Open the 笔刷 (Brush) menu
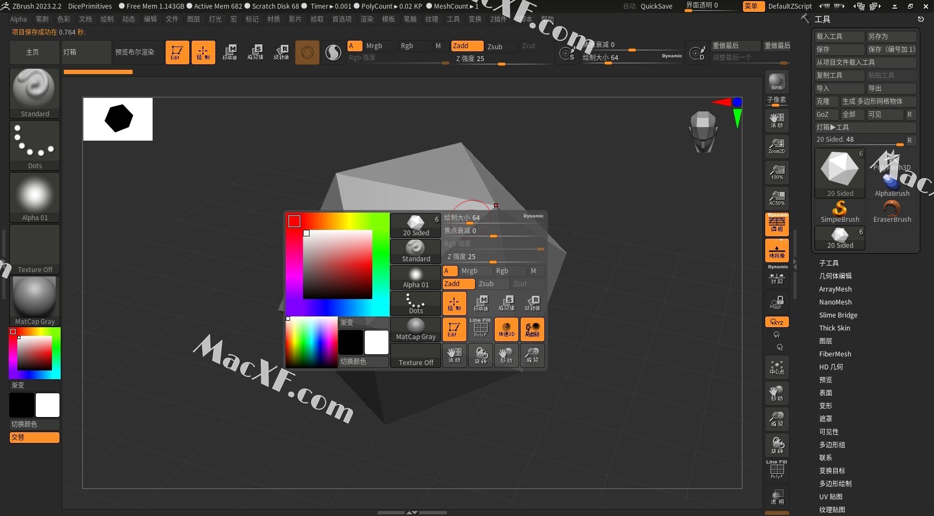 pos(42,19)
